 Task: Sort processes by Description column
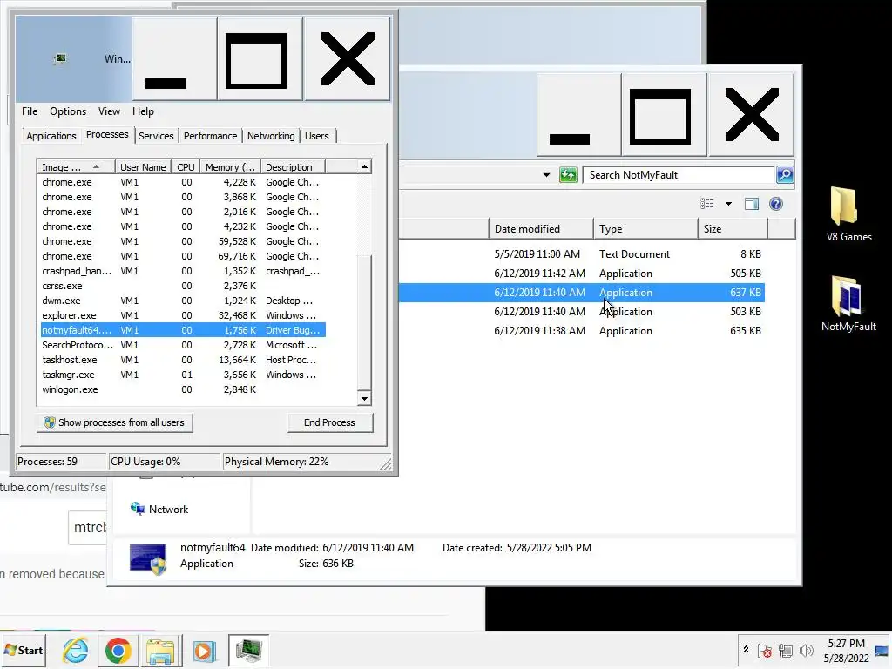293,166
